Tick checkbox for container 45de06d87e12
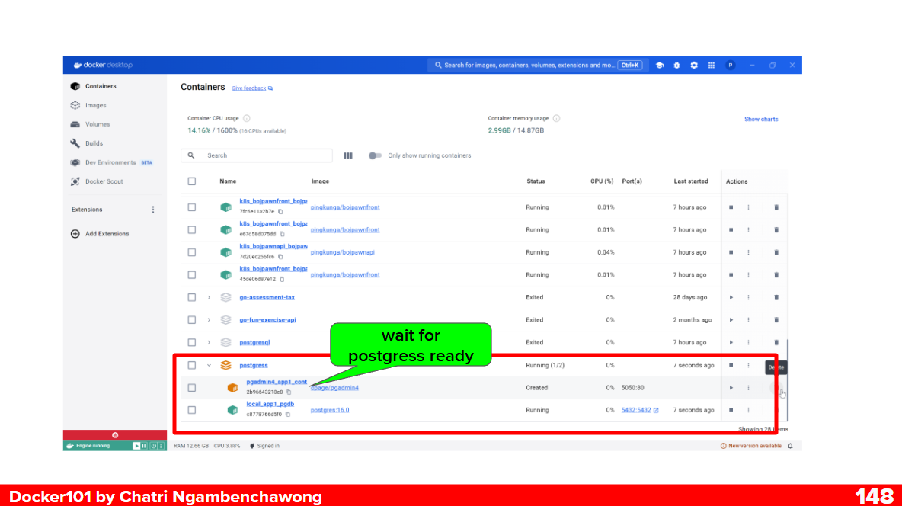Screen dimensions: 902x506 coord(191,274)
